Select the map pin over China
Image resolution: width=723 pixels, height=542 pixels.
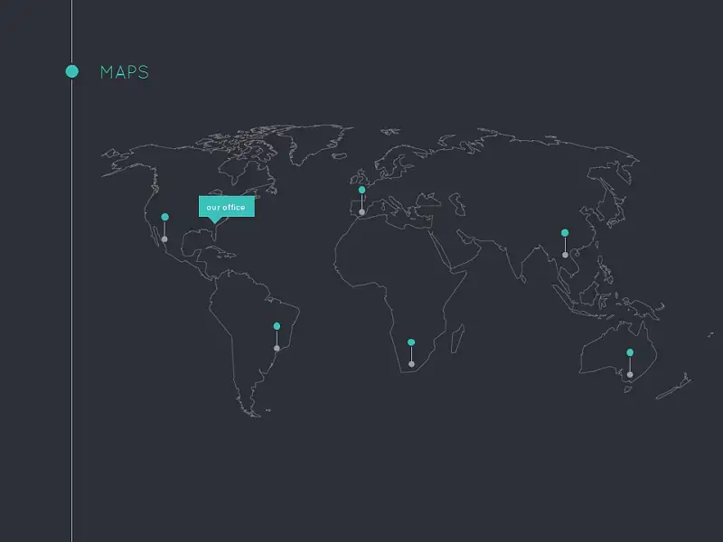[x=565, y=243]
